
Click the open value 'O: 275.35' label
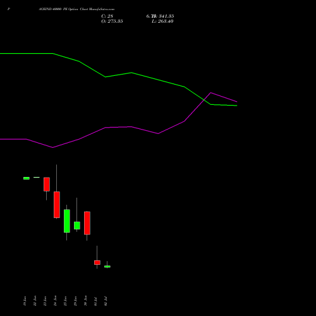tap(112, 21)
